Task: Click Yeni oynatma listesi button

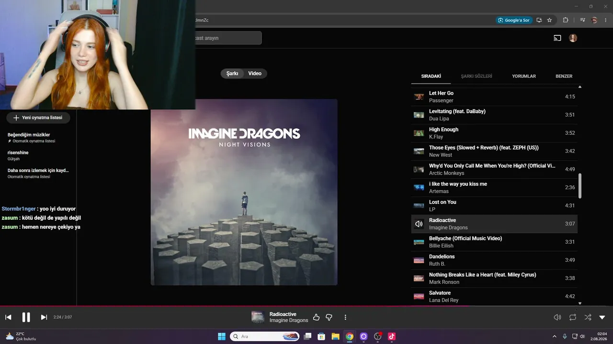Action: tap(38, 118)
